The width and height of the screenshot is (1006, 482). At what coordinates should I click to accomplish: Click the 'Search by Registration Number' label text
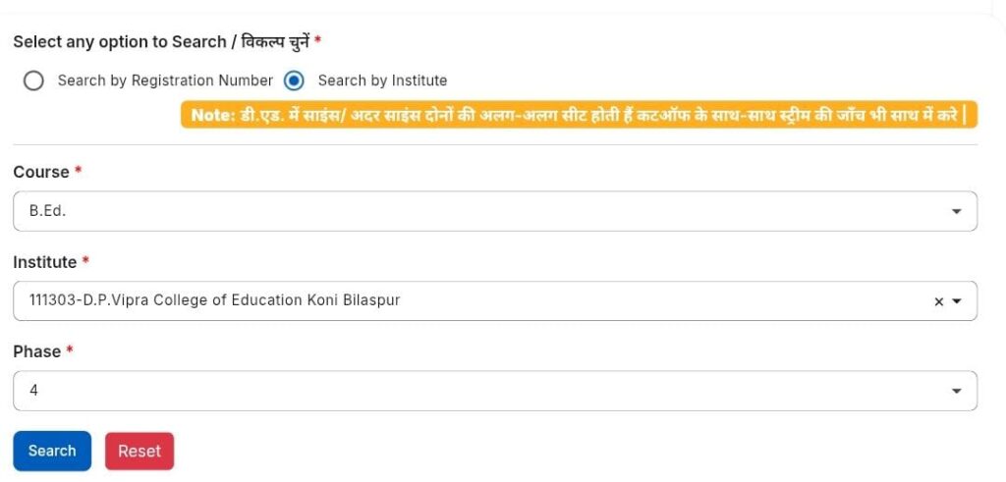pos(165,80)
